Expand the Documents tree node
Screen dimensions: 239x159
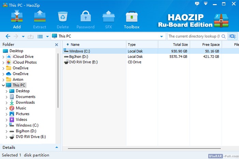[6, 97]
